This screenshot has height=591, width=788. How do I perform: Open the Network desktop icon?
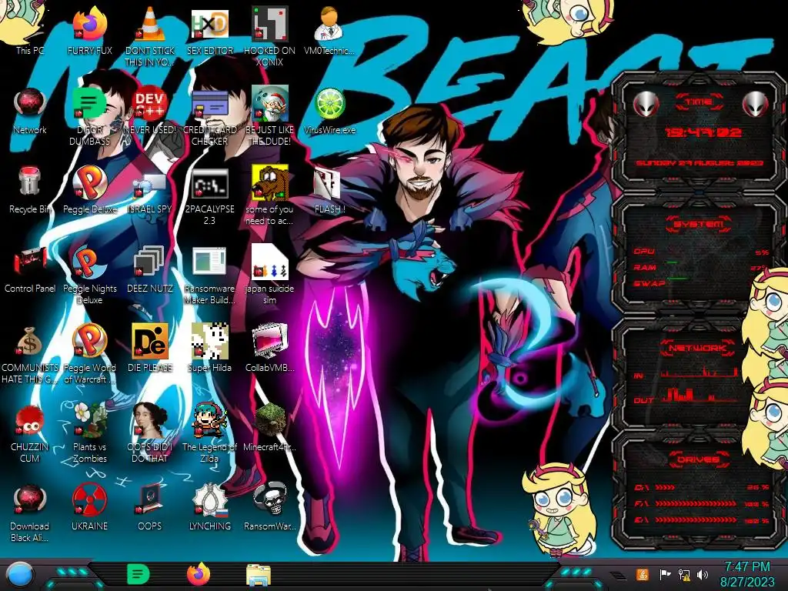coord(30,109)
